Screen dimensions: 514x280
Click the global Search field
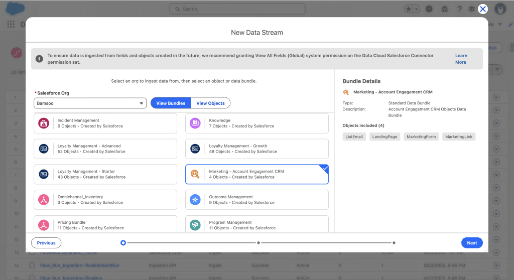[x=237, y=9]
